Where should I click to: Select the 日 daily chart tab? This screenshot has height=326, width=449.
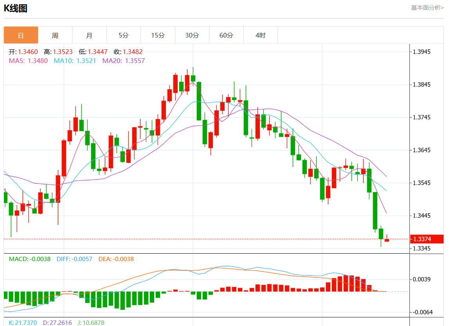21,35
